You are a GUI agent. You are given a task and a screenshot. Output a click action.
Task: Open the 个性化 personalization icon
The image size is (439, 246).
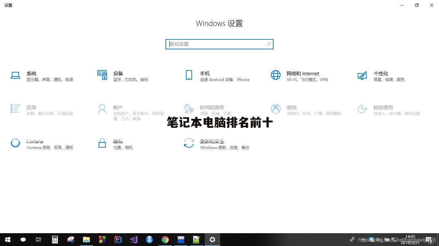pyautogui.click(x=362, y=75)
